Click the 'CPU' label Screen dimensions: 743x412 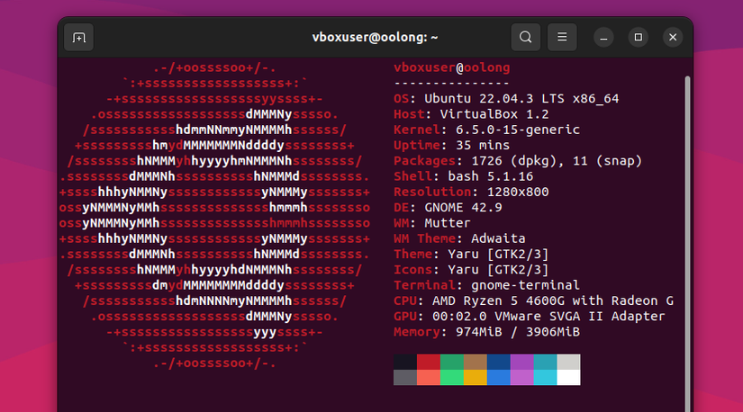click(x=405, y=300)
